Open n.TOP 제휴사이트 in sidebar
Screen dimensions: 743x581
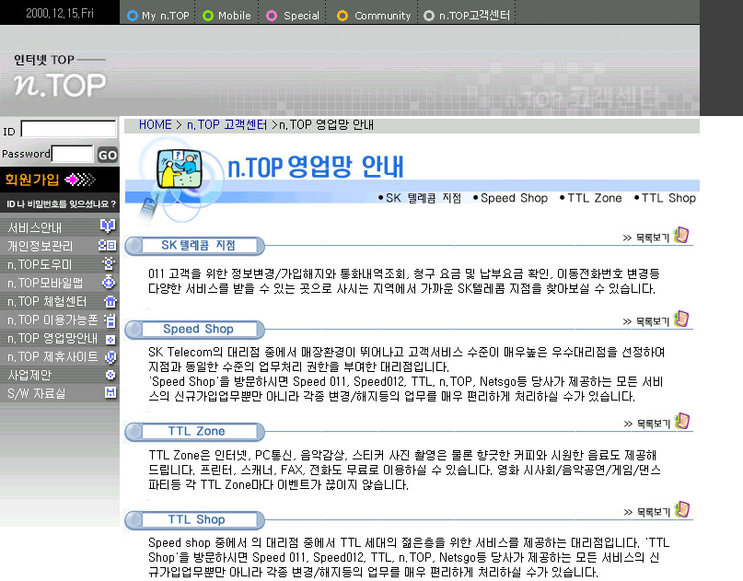52,357
